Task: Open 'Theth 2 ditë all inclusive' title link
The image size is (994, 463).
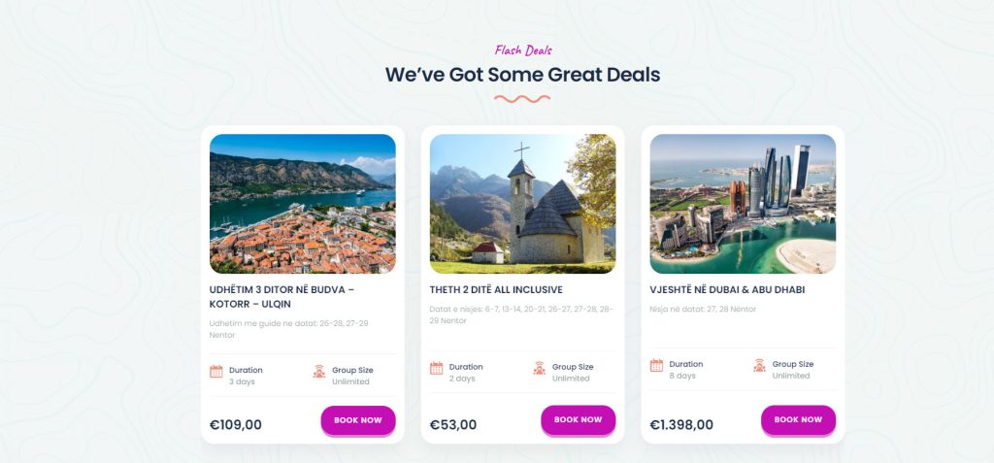Action: point(496,289)
